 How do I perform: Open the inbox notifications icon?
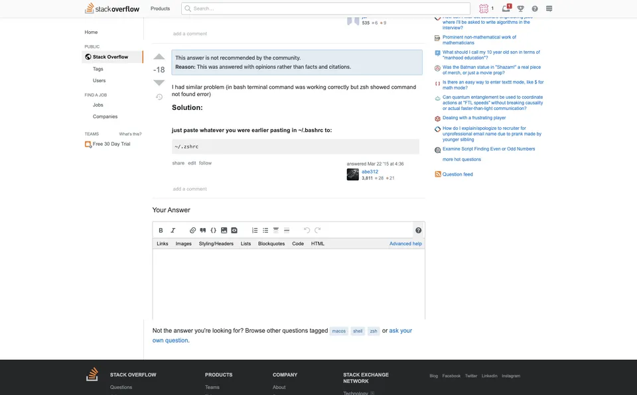click(x=506, y=8)
